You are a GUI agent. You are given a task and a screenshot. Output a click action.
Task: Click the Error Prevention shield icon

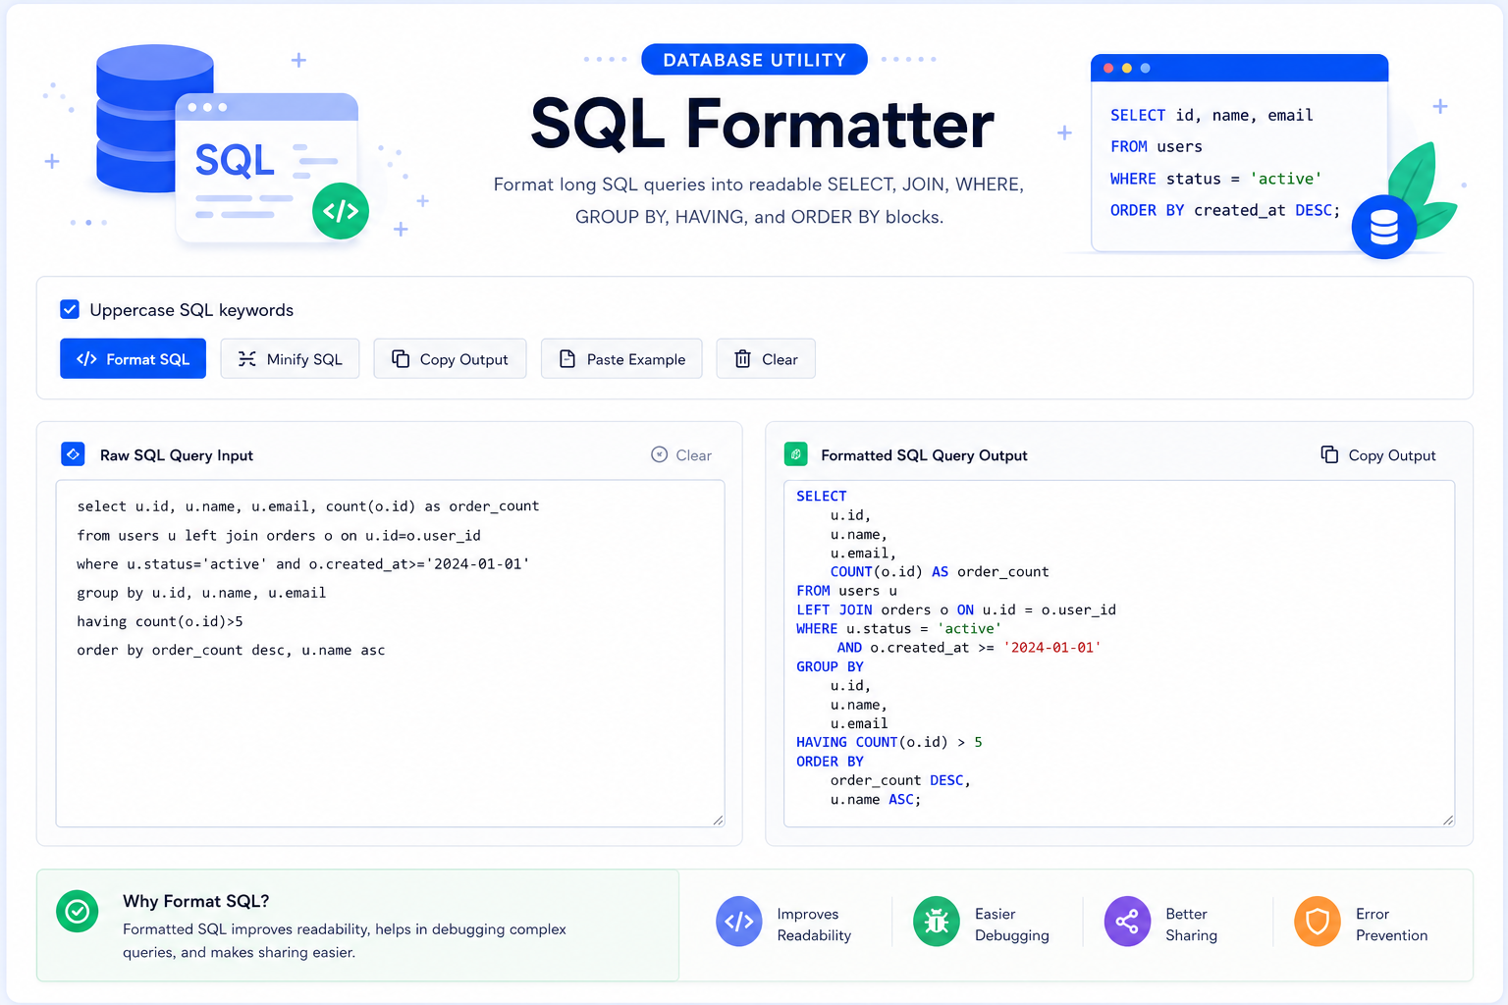click(1318, 922)
